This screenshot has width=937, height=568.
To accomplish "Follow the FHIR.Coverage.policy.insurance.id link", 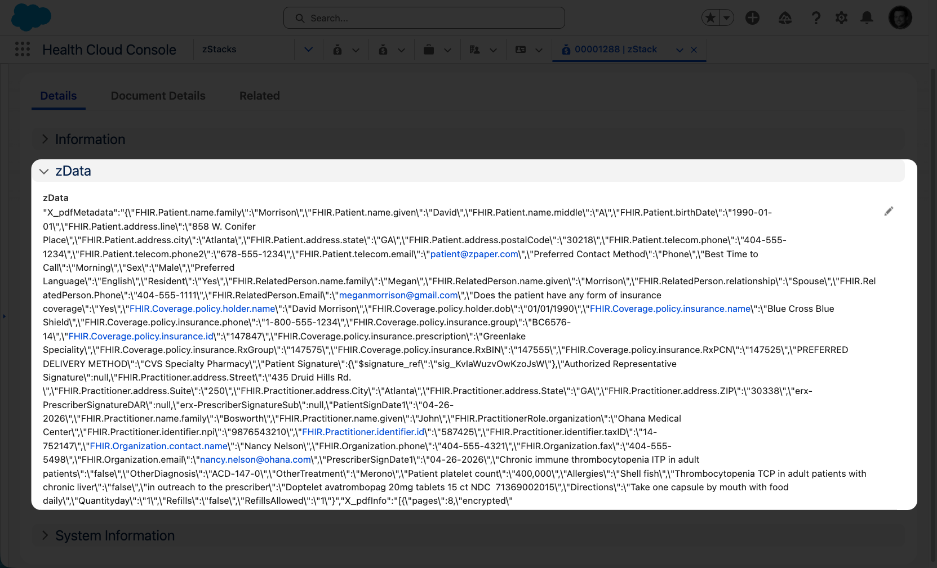I will pyautogui.click(x=141, y=336).
